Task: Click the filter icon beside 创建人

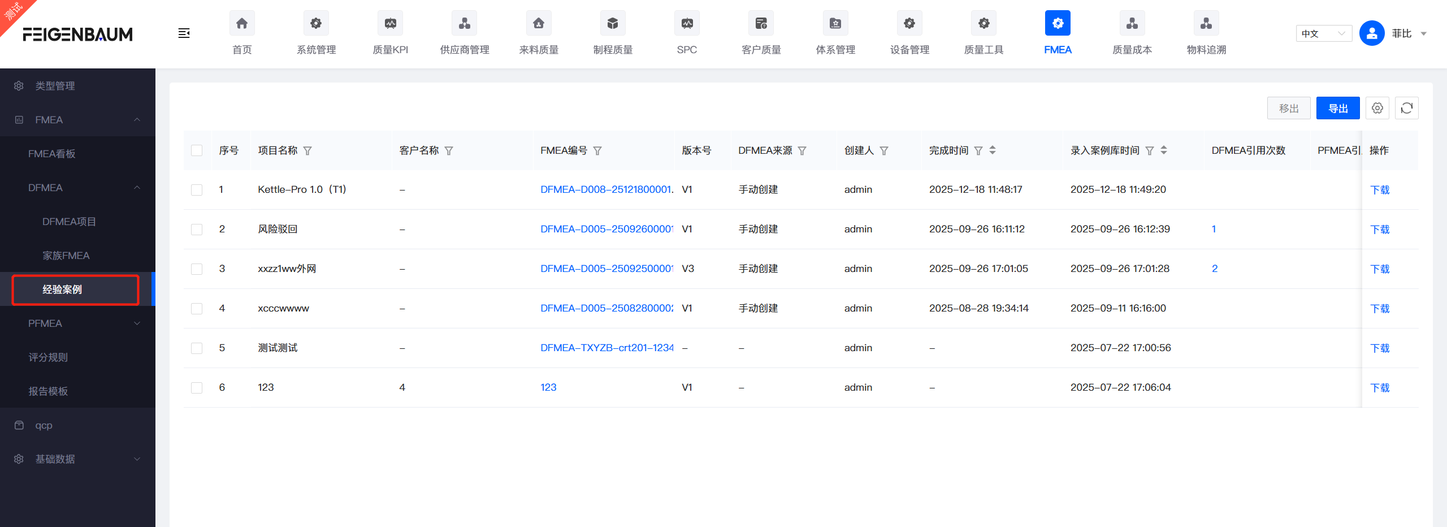Action: click(x=884, y=151)
